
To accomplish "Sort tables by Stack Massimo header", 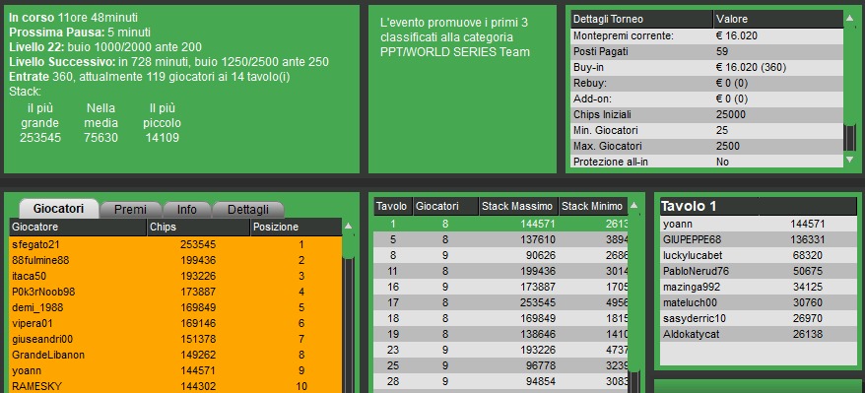I will coord(518,206).
